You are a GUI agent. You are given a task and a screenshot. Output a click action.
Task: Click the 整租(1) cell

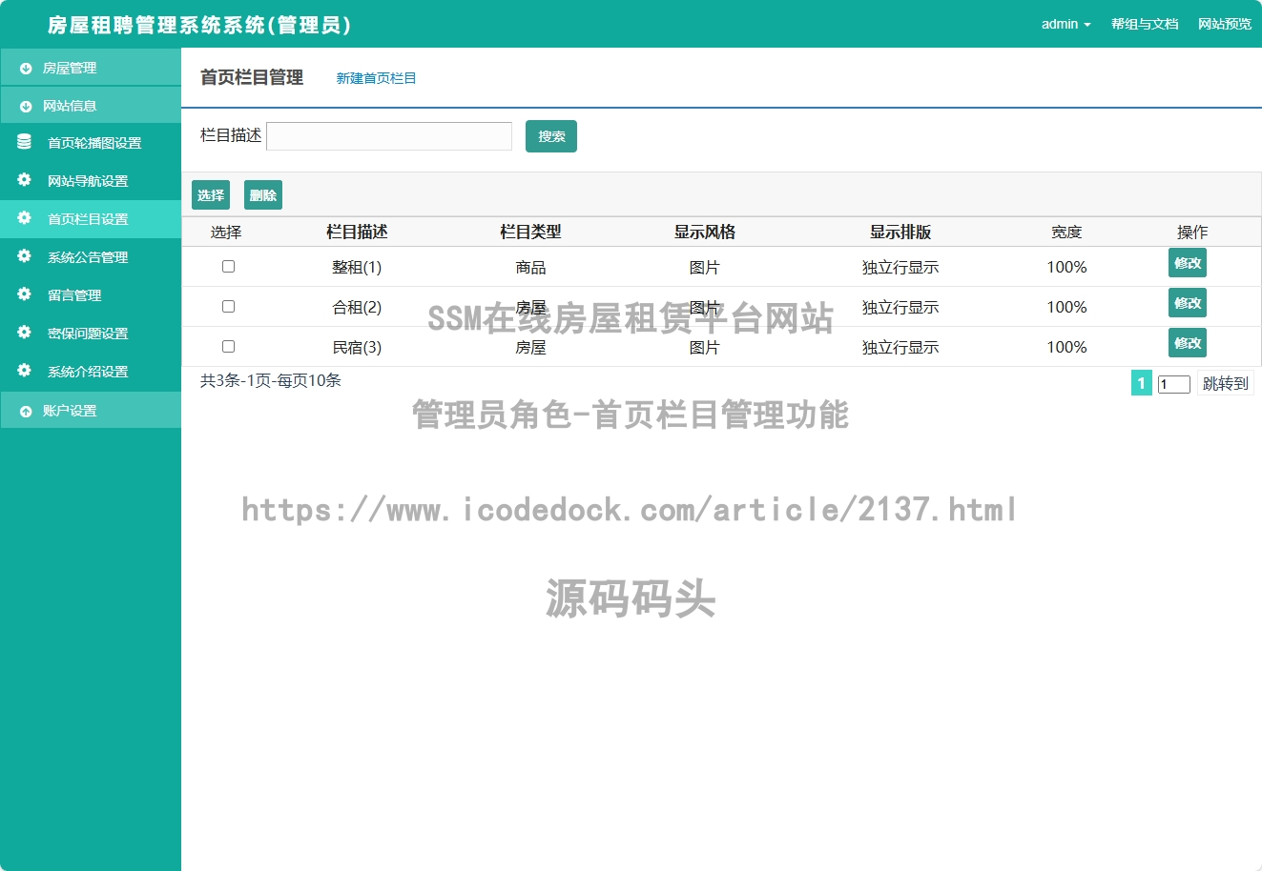click(357, 268)
